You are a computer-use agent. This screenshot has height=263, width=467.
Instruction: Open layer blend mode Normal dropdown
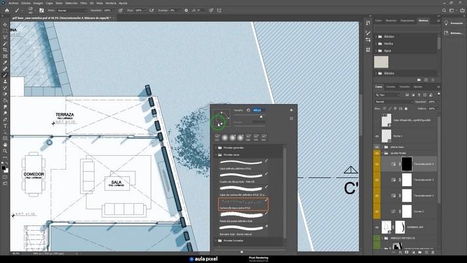coord(393,102)
